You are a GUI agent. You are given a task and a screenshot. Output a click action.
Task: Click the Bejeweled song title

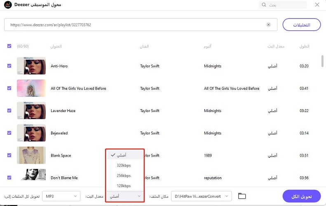tap(59, 133)
